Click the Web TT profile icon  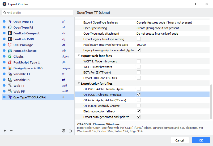click(x=10, y=85)
